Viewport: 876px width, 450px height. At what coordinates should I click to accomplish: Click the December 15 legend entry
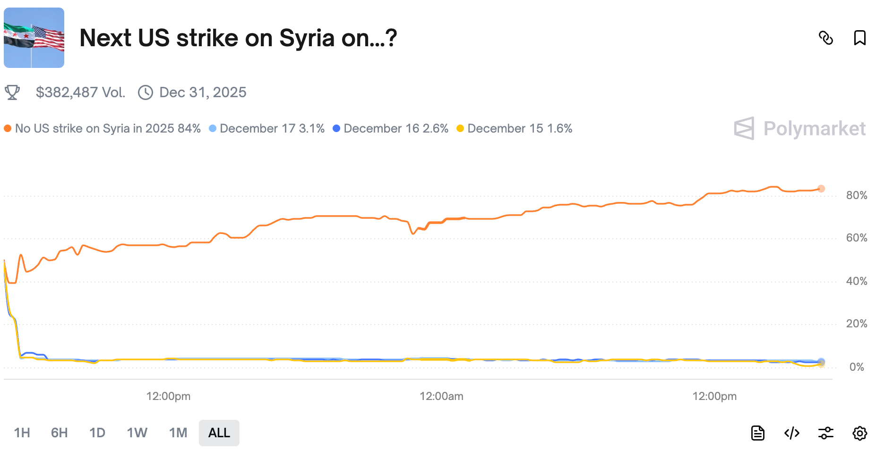(514, 128)
